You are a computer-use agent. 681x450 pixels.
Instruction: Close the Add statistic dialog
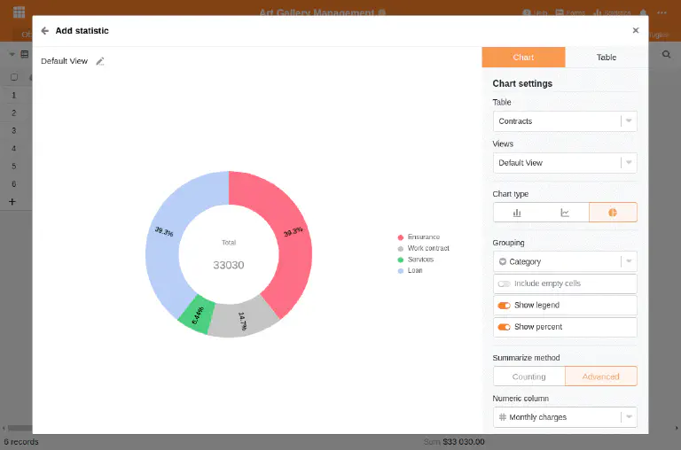[x=636, y=30]
